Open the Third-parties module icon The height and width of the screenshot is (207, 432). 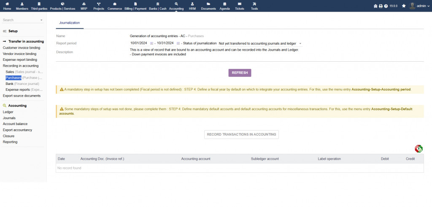[x=39, y=4]
